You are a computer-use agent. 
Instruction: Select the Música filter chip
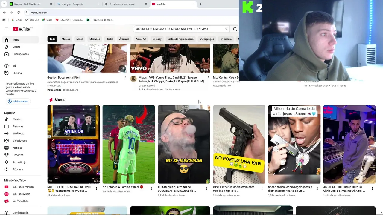(x=66, y=39)
